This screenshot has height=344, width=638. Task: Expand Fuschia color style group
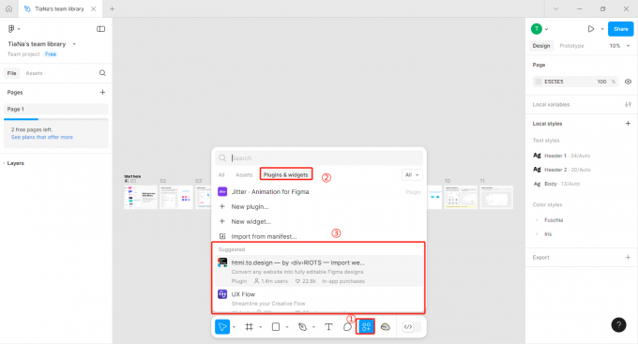pyautogui.click(x=537, y=220)
